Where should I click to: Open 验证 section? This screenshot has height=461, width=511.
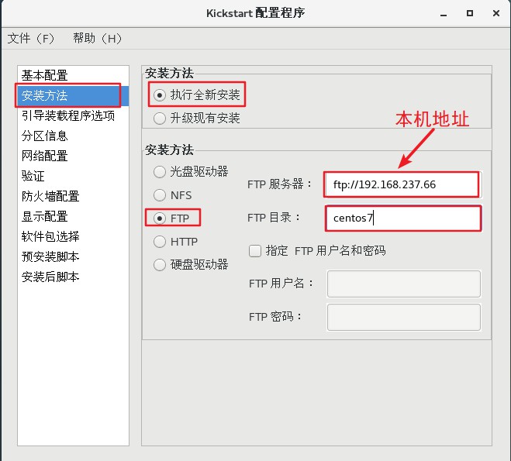pyautogui.click(x=74, y=176)
